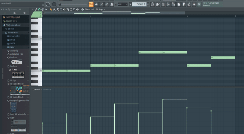Adjust the main pitch knob
This screenshot has height=134, width=244.
[x=54, y=4]
